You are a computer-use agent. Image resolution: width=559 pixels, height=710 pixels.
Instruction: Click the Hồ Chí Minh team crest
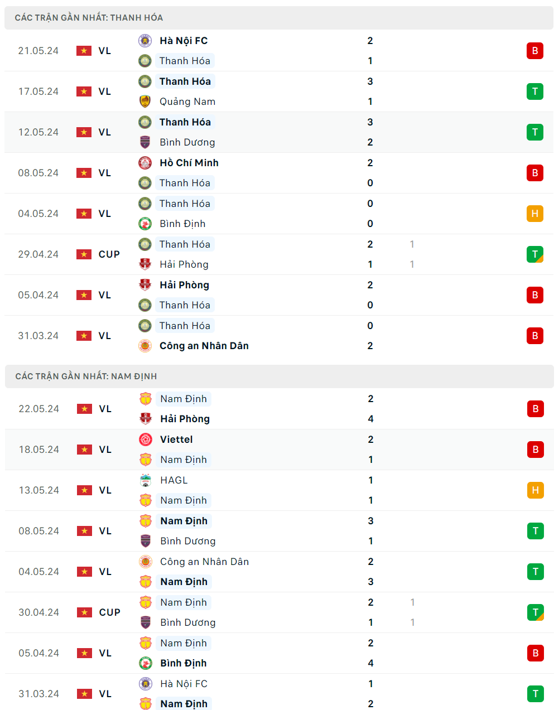pos(145,163)
